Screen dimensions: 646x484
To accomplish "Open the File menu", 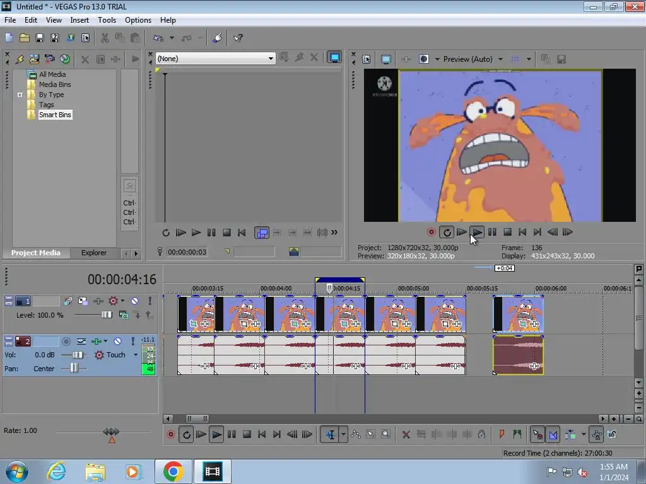I will 10,20.
